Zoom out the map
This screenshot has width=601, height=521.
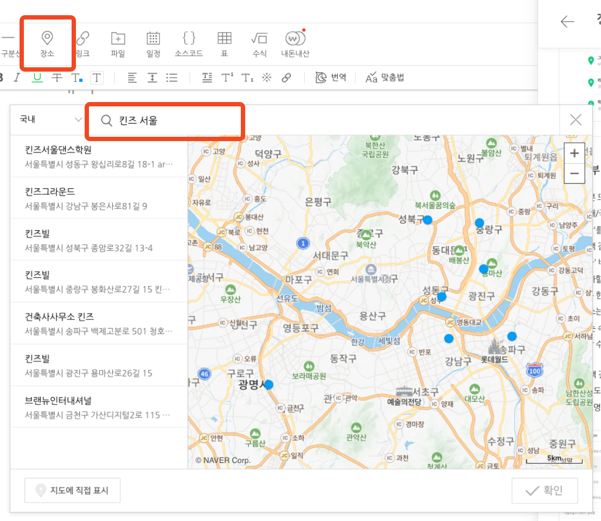[x=574, y=173]
